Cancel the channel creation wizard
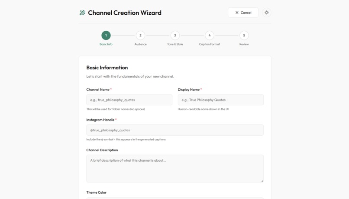This screenshot has height=199, width=349. click(x=243, y=13)
